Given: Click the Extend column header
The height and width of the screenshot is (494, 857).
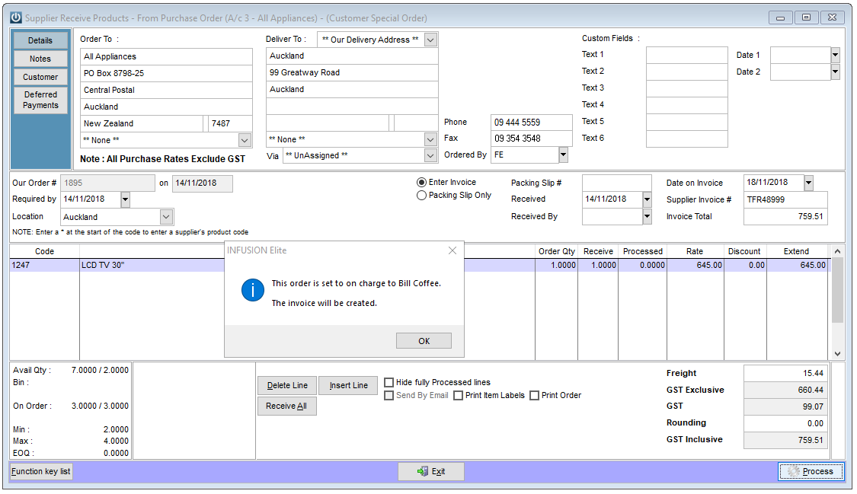Looking at the screenshot, I should pos(797,252).
